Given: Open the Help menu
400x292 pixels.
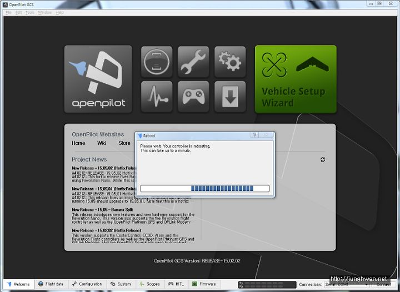Looking at the screenshot, I should pyautogui.click(x=59, y=12).
